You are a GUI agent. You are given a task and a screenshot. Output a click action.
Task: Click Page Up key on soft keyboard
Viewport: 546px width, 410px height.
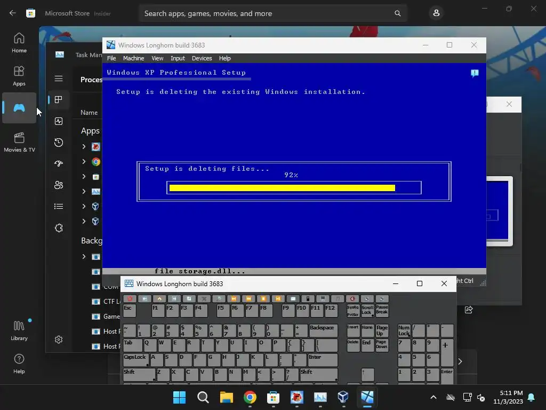[x=382, y=330]
